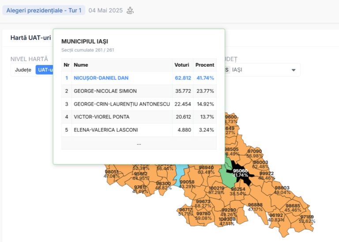This screenshot has height=242, width=339.
Task: Click the green map region beside 95060
Action: pyautogui.click(x=227, y=179)
